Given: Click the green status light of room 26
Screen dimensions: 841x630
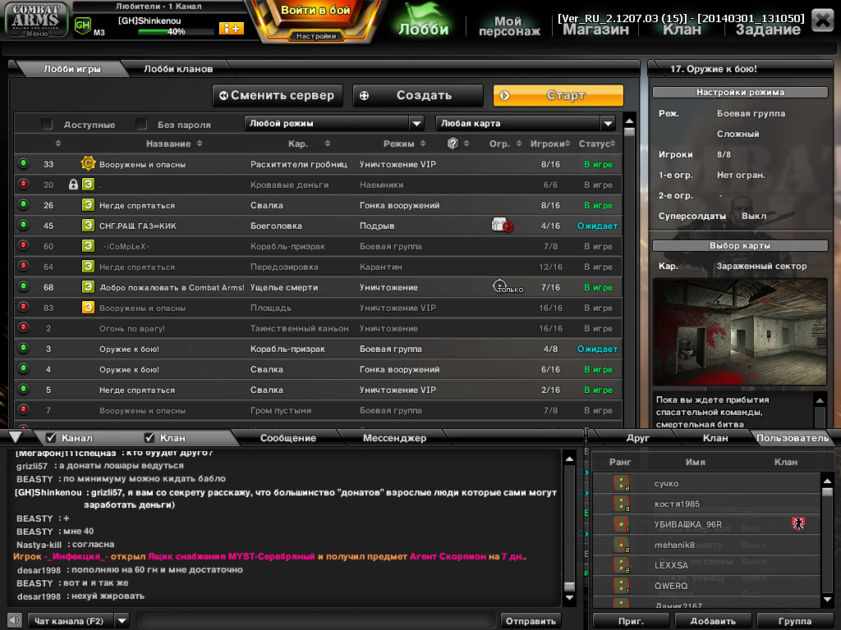Looking at the screenshot, I should (23, 204).
